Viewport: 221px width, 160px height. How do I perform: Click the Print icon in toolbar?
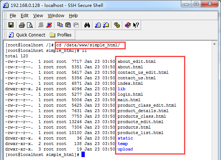pyautogui.click(x=22, y=25)
